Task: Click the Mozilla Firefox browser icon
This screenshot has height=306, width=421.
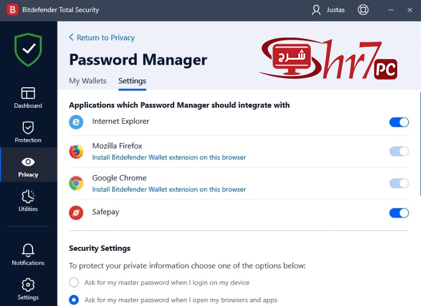Action: (x=76, y=152)
